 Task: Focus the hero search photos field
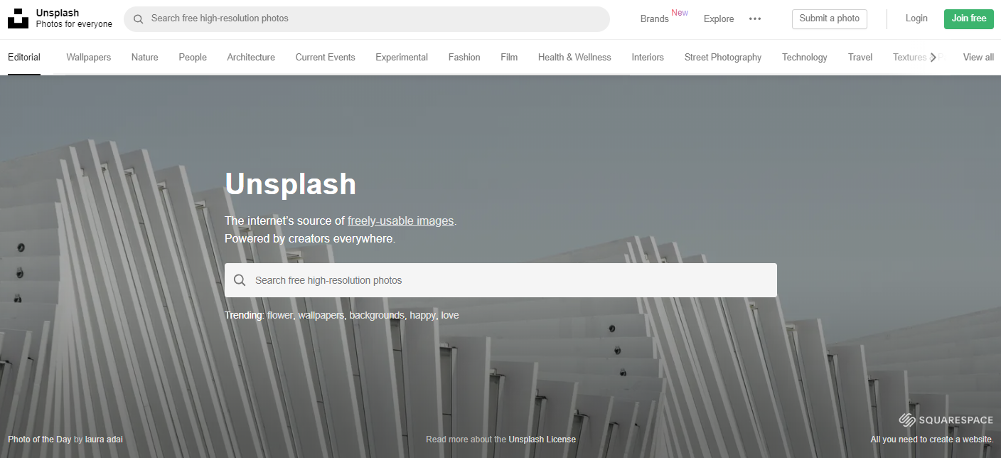tap(500, 280)
